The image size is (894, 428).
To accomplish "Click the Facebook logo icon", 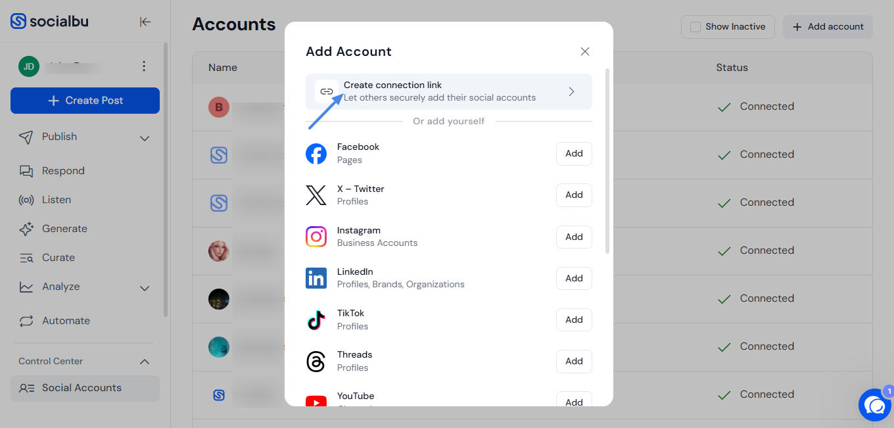I will [316, 154].
